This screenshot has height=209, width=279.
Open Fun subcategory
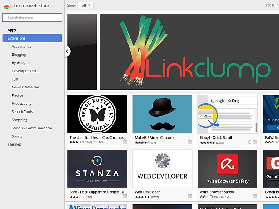[15, 79]
